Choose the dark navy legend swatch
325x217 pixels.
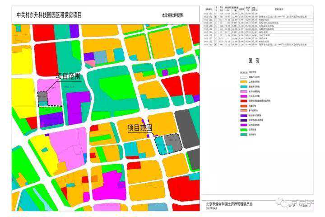(244, 121)
